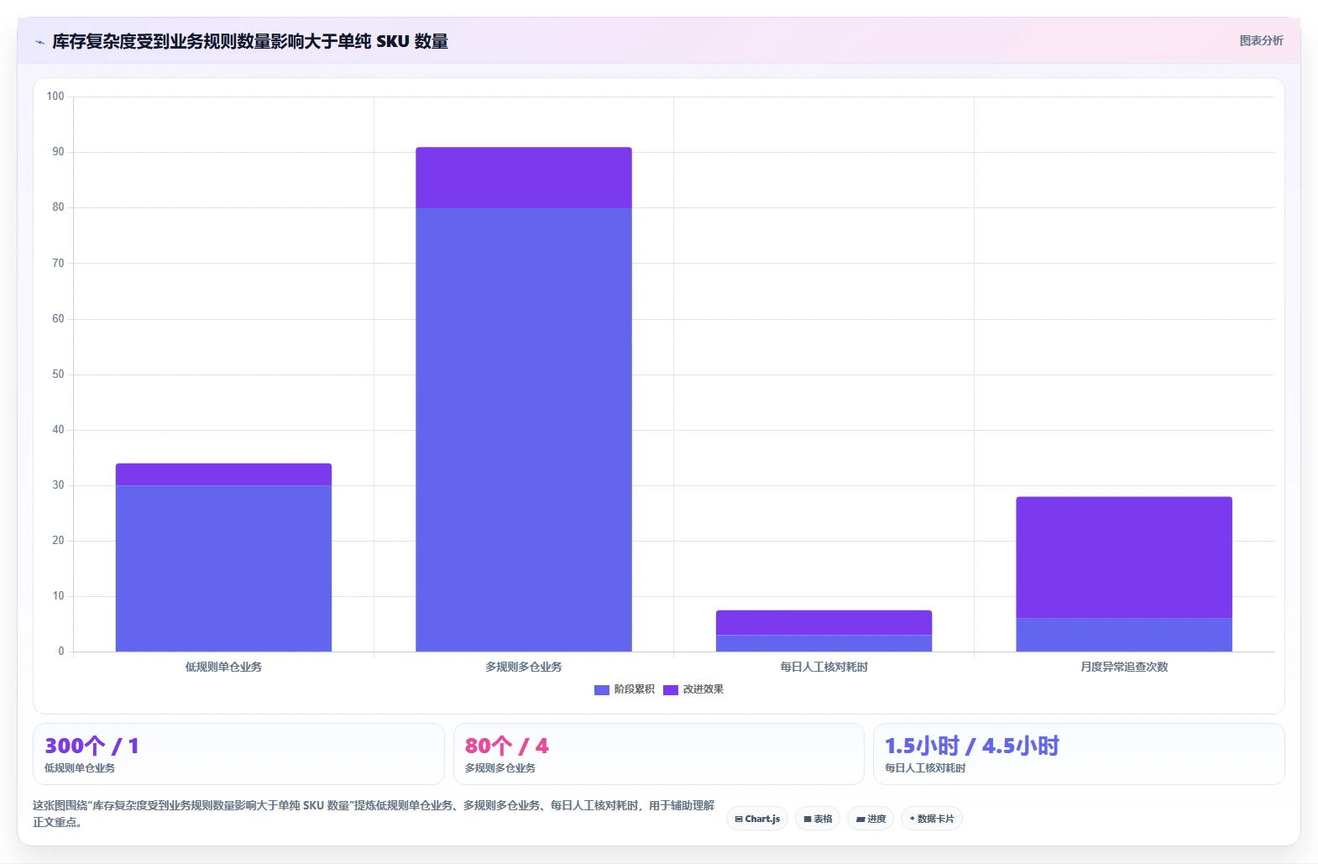Click the 每日人工核对耗时 caption in the third stat card
The height and width of the screenshot is (864, 1318).
(x=925, y=768)
